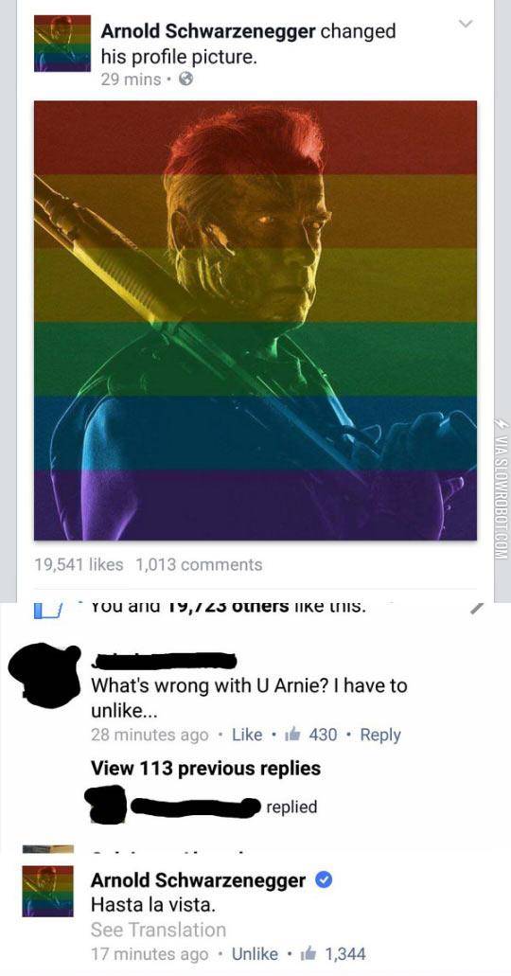Click the public globe privacy icon
The width and height of the screenshot is (511, 976).
click(x=185, y=80)
